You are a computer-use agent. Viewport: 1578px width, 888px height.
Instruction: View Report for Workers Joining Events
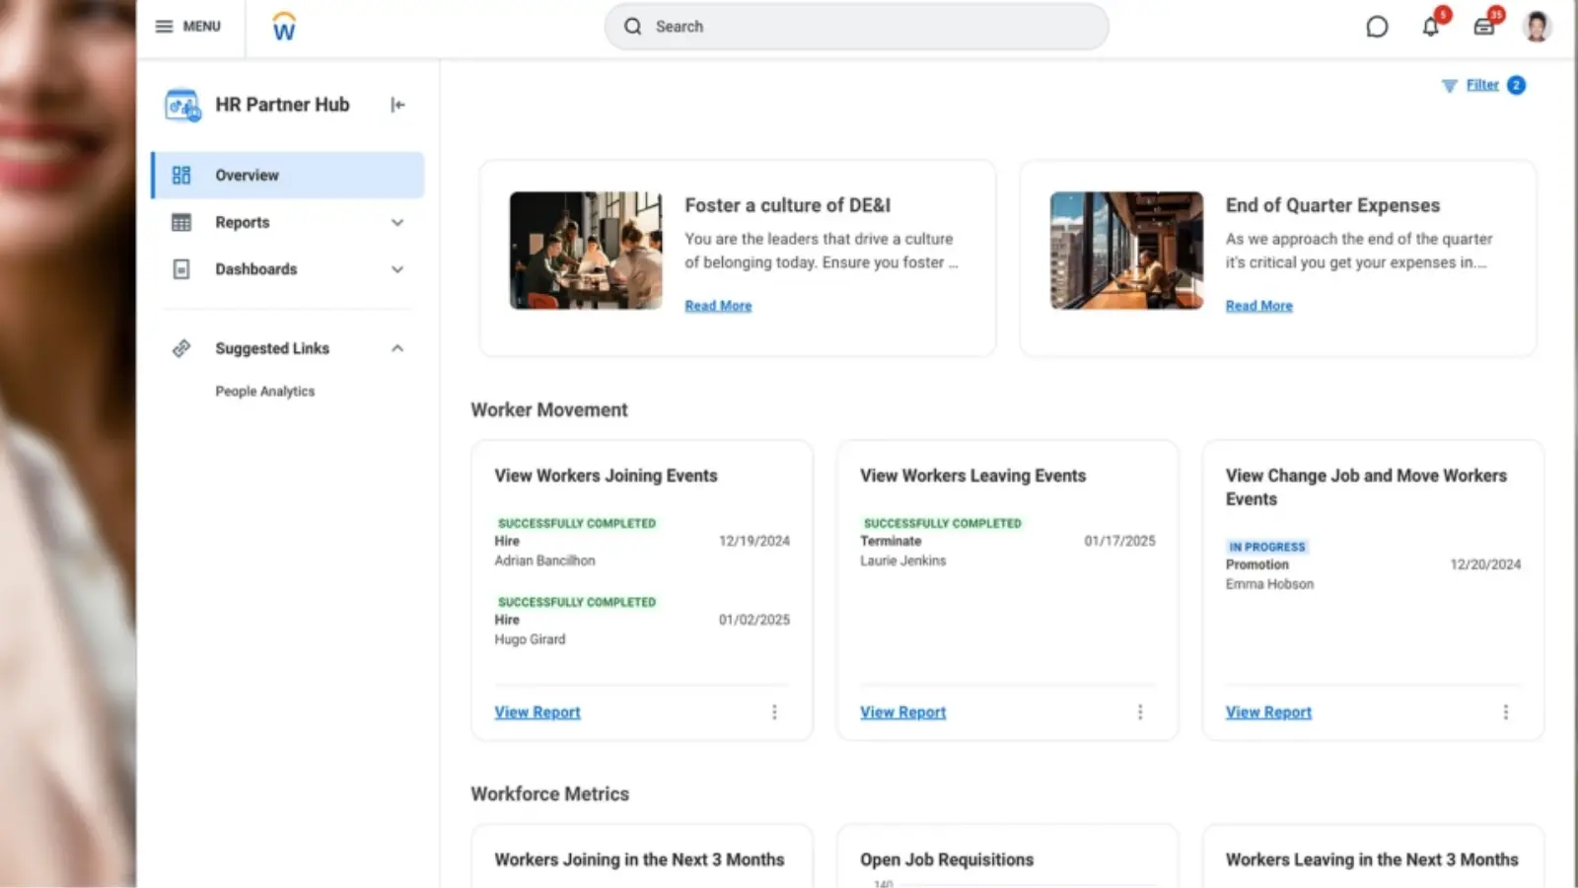point(538,712)
